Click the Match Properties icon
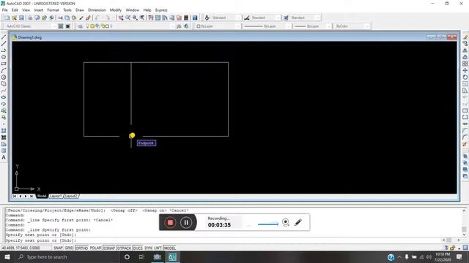The width and height of the screenshot is (469, 263). click(81, 18)
